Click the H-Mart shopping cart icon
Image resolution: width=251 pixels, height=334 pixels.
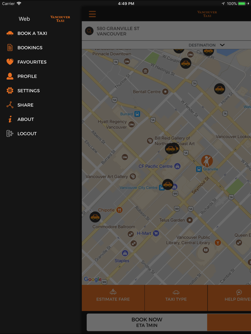click(156, 233)
